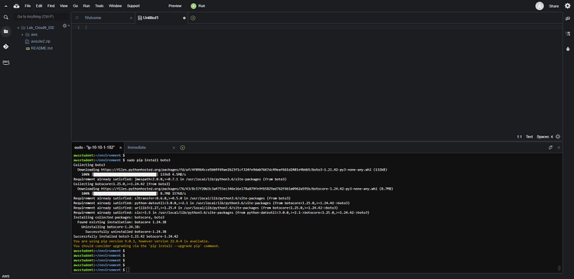Click the pip version 9.0.3 warning line
This screenshot has width=574, height=279.
point(142,242)
